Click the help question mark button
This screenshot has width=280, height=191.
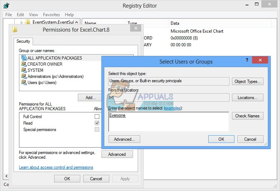tap(247, 60)
